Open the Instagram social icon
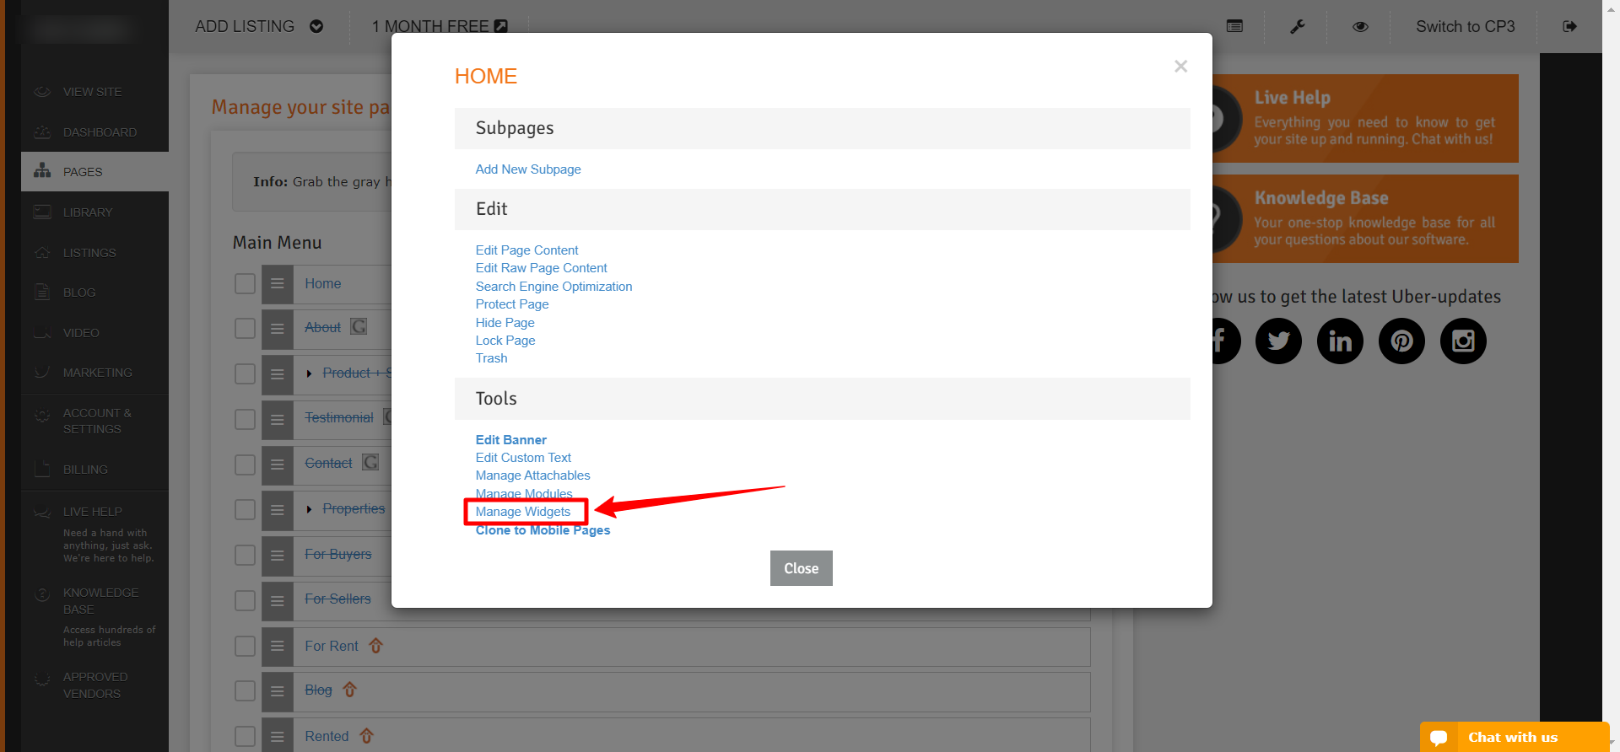This screenshot has width=1620, height=752. (x=1463, y=341)
